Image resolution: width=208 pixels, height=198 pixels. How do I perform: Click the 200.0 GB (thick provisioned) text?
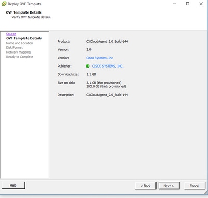[x=106, y=86]
